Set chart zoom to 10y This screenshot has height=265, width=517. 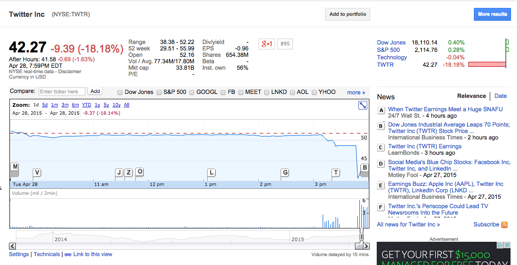click(116, 105)
